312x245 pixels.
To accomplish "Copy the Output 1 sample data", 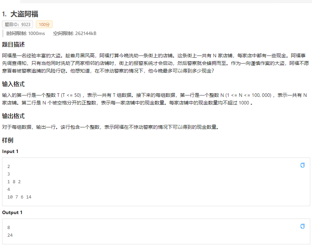I will 302,226.
